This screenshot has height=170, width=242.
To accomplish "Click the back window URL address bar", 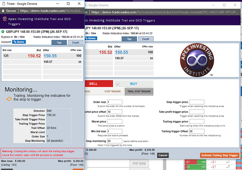I will pos(165,12).
